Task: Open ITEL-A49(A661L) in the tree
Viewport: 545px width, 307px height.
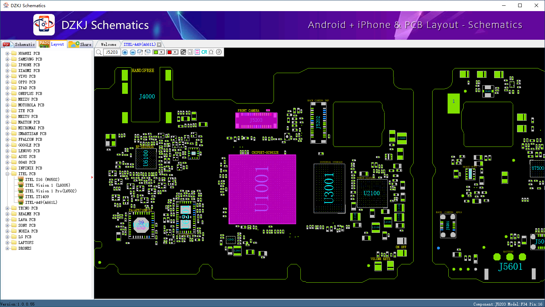Action: point(41,202)
